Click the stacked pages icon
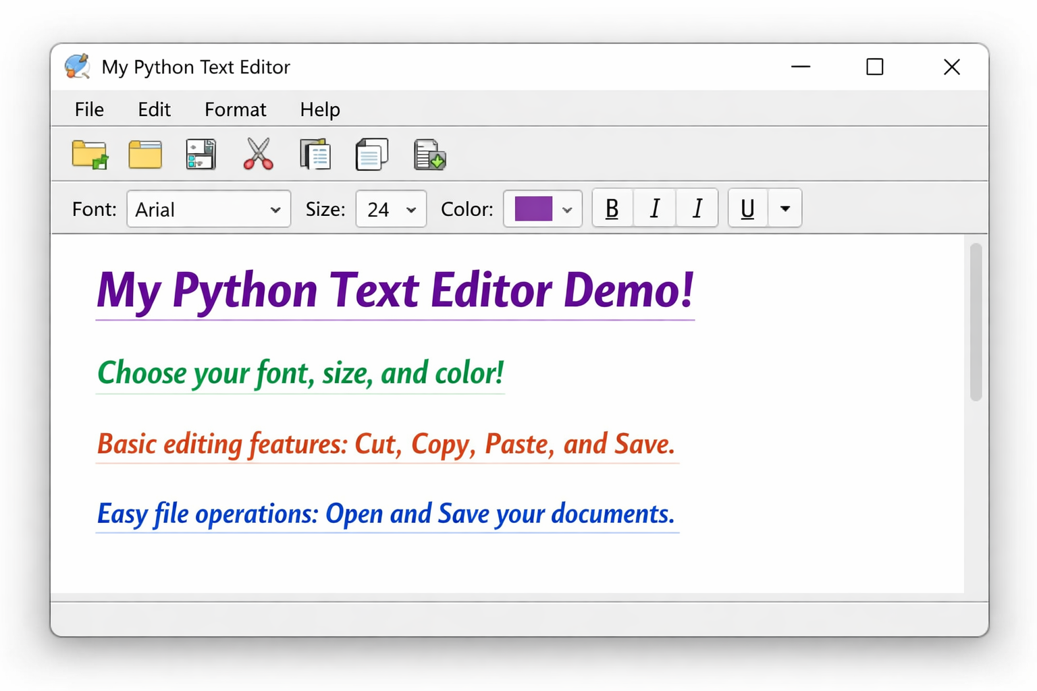This screenshot has height=691, width=1037. 371,155
